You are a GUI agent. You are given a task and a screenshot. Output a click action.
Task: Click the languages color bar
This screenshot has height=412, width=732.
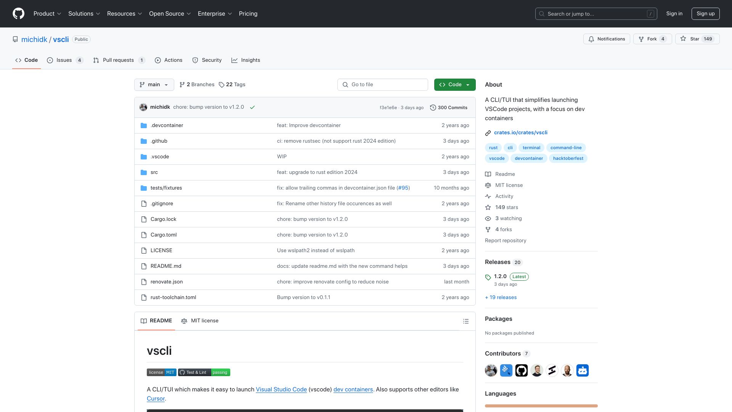coord(541,406)
